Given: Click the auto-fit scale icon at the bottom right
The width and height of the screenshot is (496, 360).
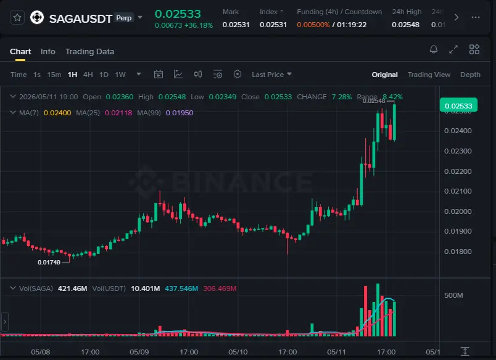Looking at the screenshot, I should [465, 351].
